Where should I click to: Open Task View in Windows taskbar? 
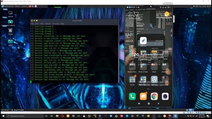point(52,116)
